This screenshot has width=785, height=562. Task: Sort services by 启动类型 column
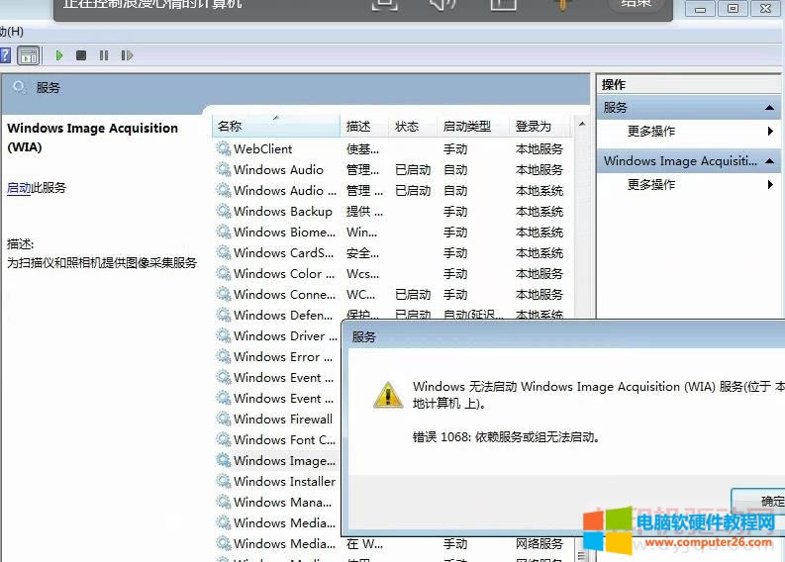[x=466, y=127]
